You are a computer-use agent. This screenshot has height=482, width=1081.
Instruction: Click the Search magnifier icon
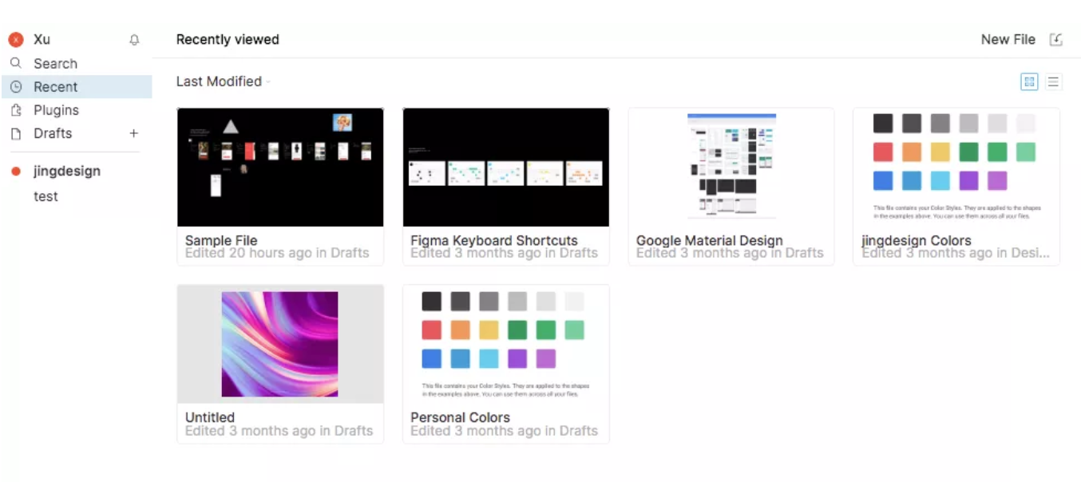click(x=16, y=63)
